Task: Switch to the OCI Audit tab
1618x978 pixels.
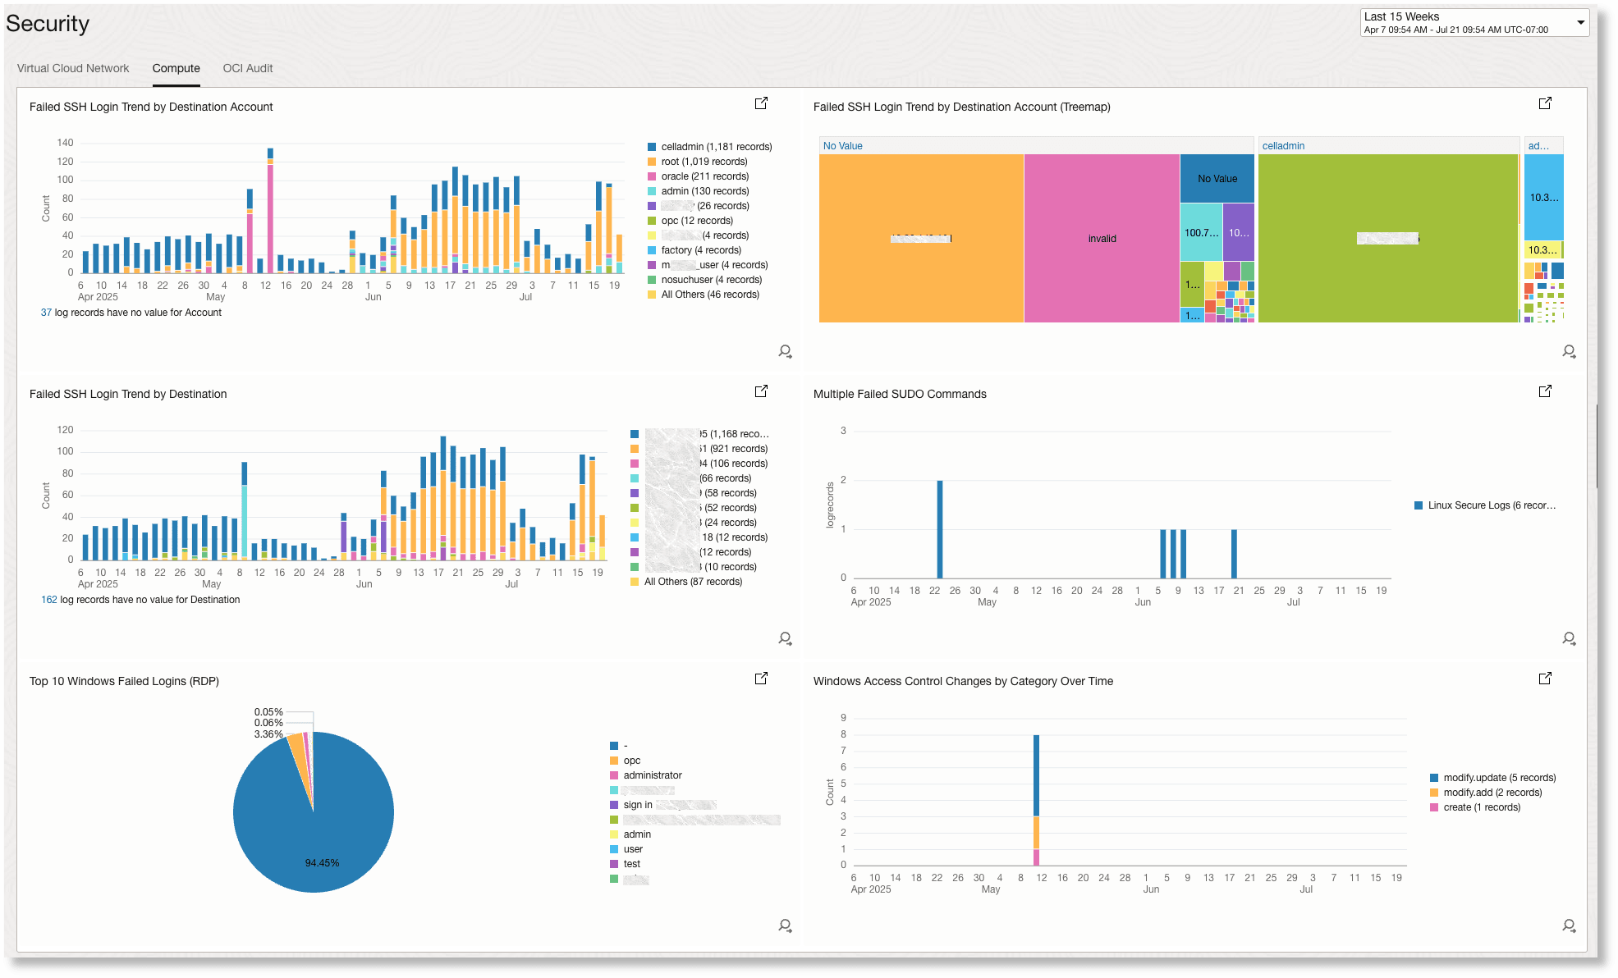Action: pyautogui.click(x=247, y=68)
